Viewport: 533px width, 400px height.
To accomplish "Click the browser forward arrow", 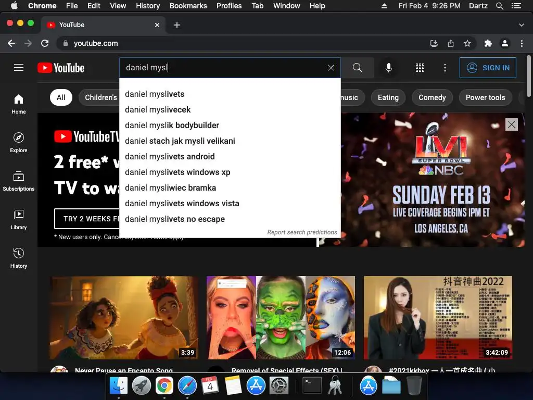I will point(28,43).
